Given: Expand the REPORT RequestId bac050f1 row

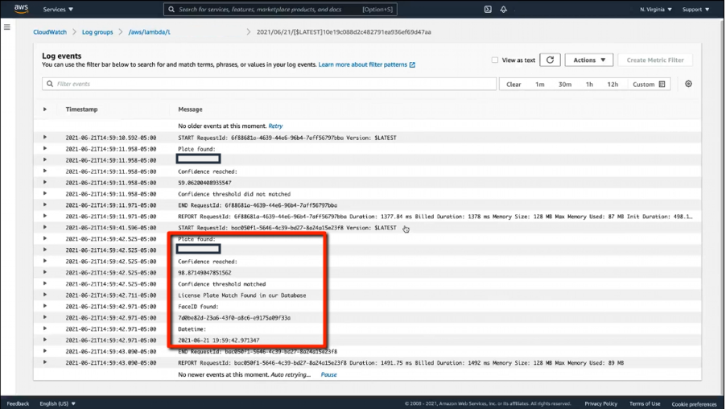Looking at the screenshot, I should tap(45, 361).
